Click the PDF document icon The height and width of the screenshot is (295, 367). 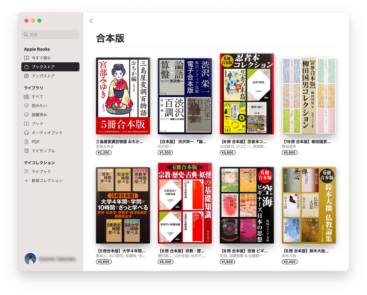[27, 142]
